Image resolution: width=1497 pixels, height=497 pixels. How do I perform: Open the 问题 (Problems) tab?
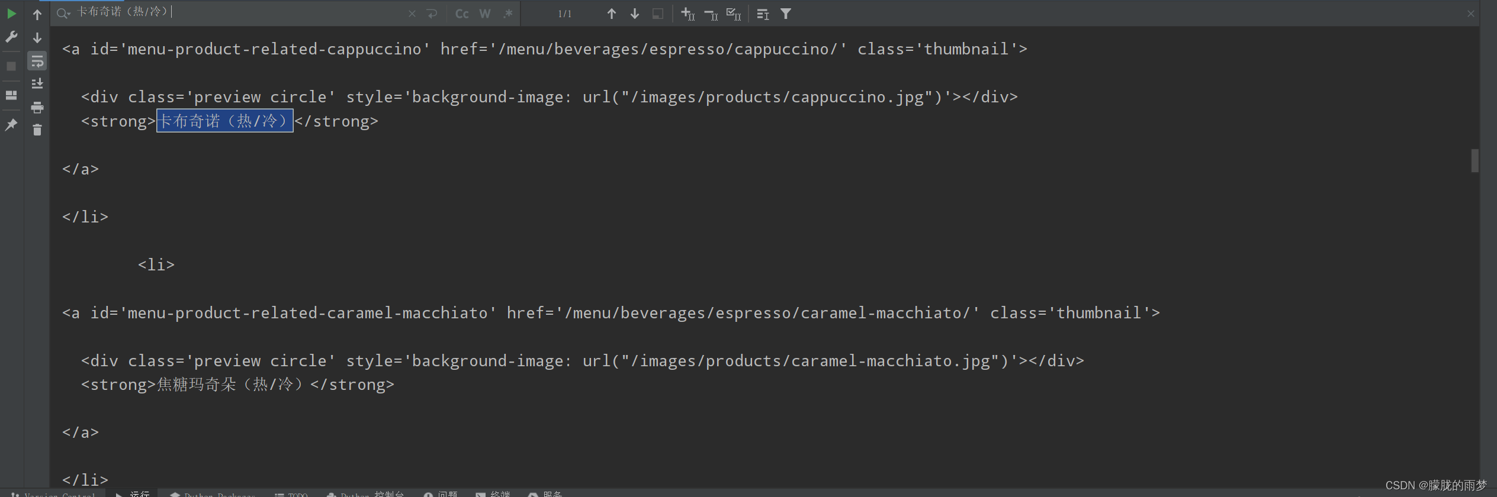coord(441,493)
